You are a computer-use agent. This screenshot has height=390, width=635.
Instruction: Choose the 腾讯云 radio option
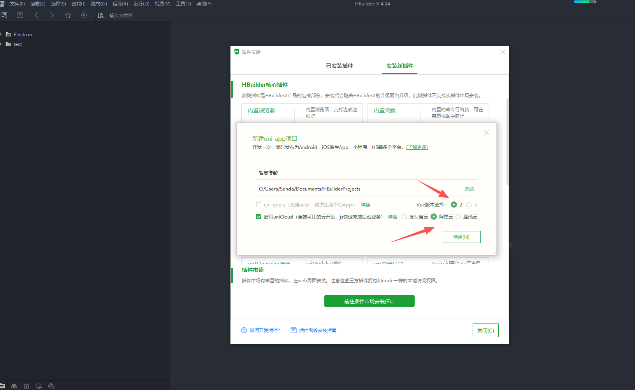(458, 217)
